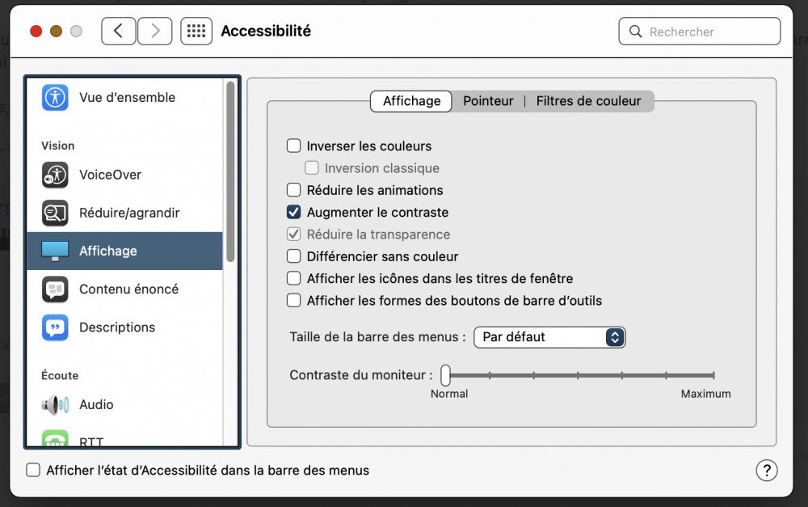
Task: Click the forward chevron navigation button
Action: coord(154,32)
